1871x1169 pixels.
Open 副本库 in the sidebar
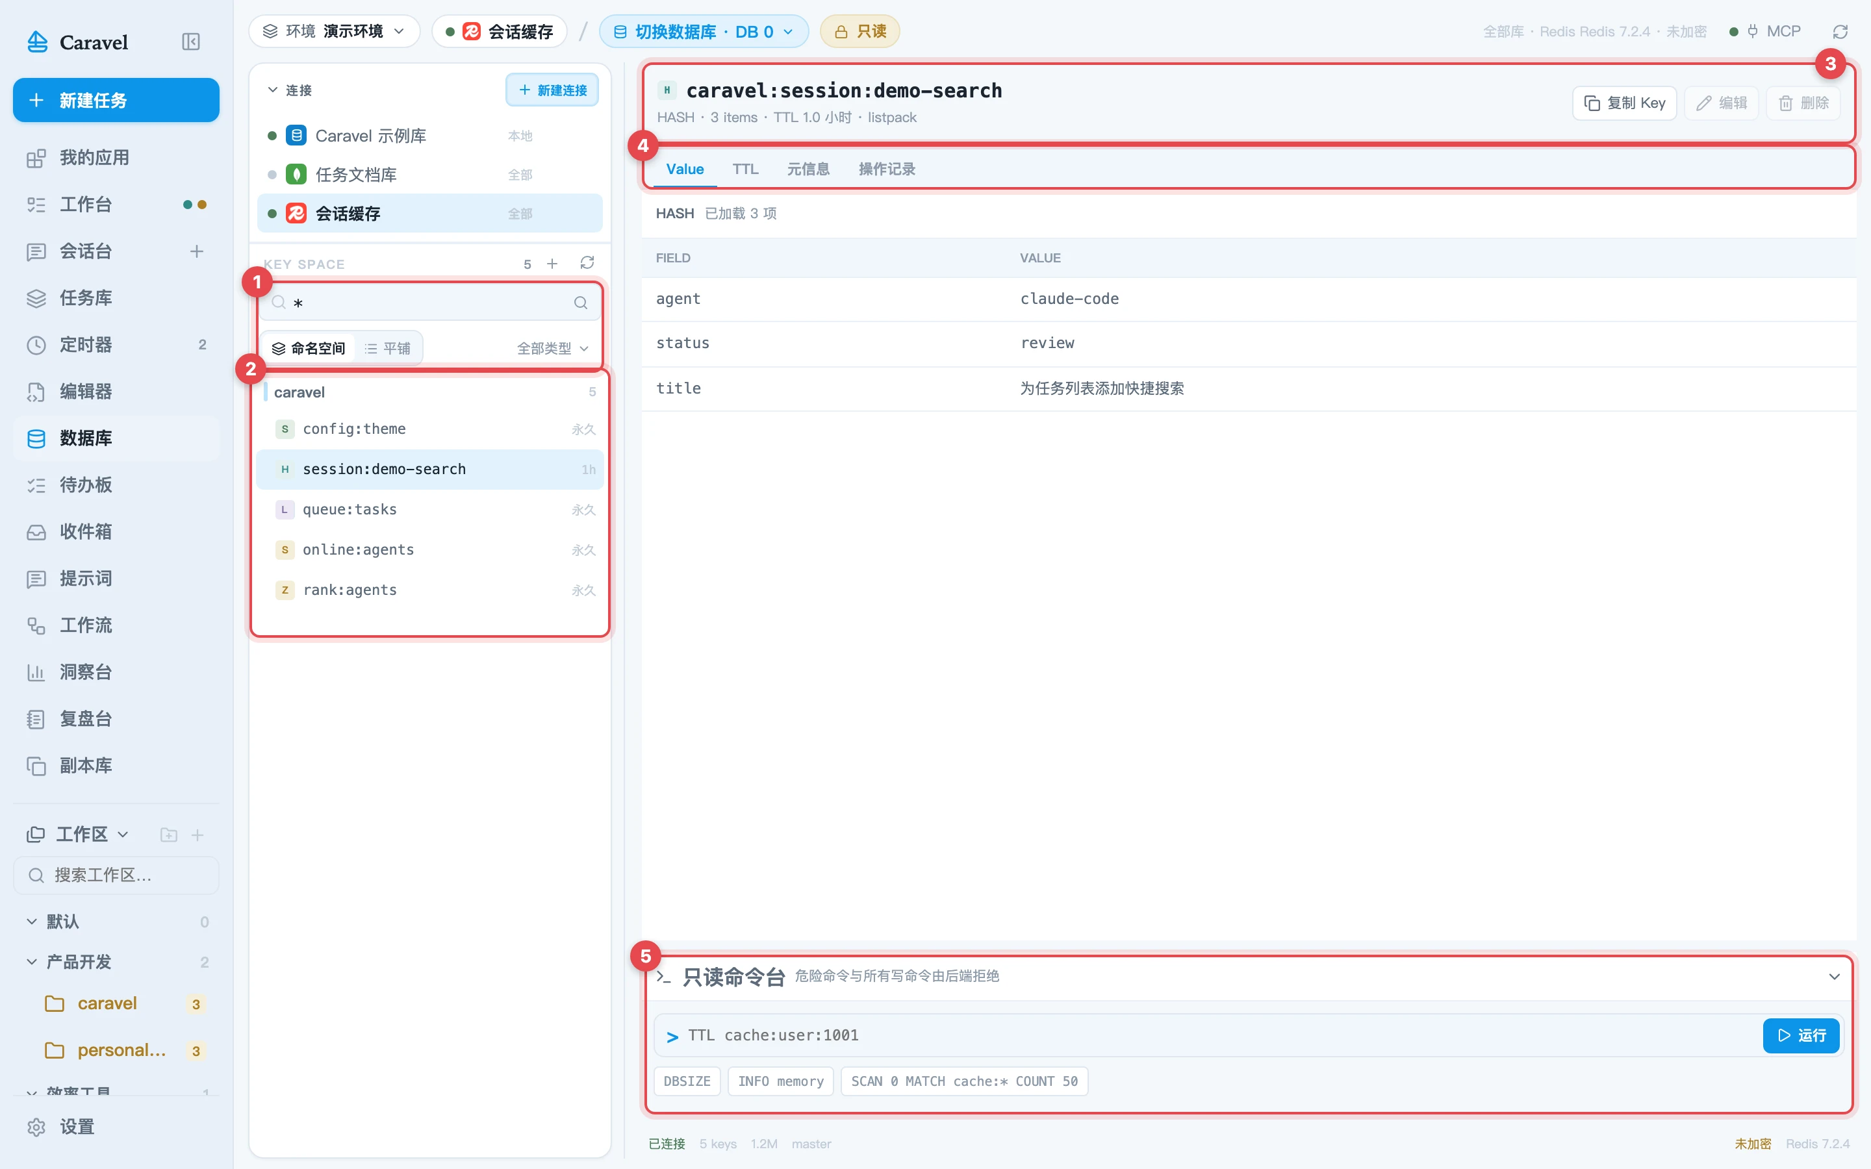[116, 766]
